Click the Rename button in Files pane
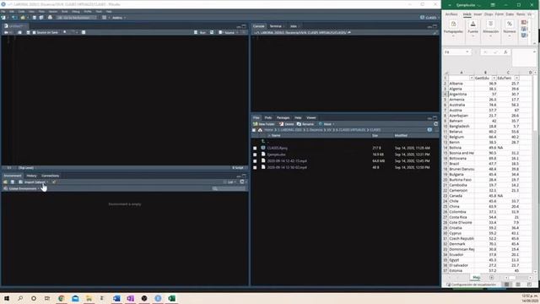540x304 pixels. coord(305,124)
